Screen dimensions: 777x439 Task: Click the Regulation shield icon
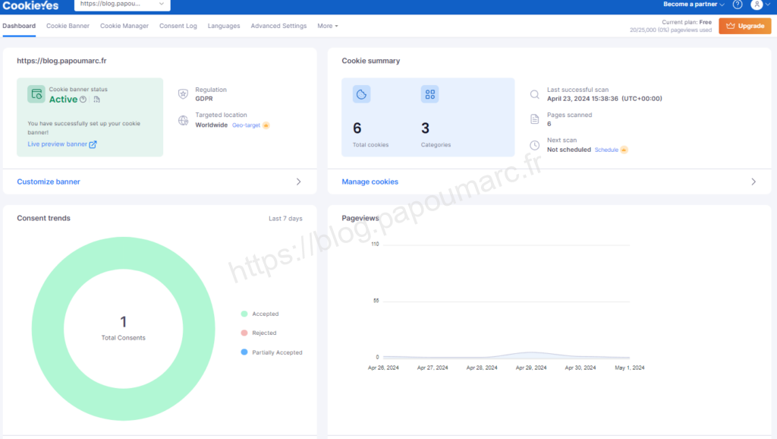click(x=183, y=94)
